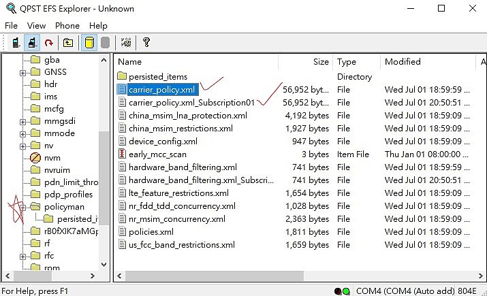Click the green connection status indicator
The width and height of the screenshot is (487, 296).
(346, 291)
